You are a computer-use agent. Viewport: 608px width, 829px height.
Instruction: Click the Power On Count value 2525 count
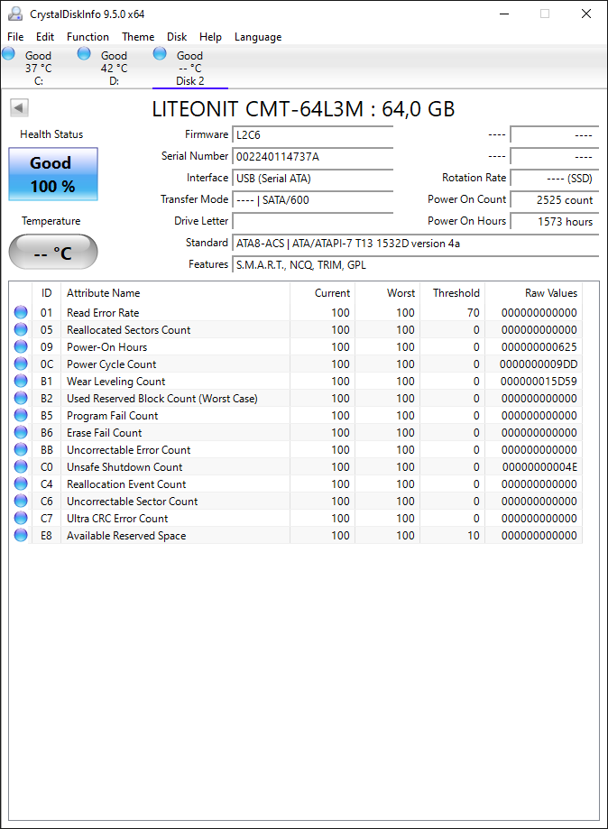click(555, 200)
